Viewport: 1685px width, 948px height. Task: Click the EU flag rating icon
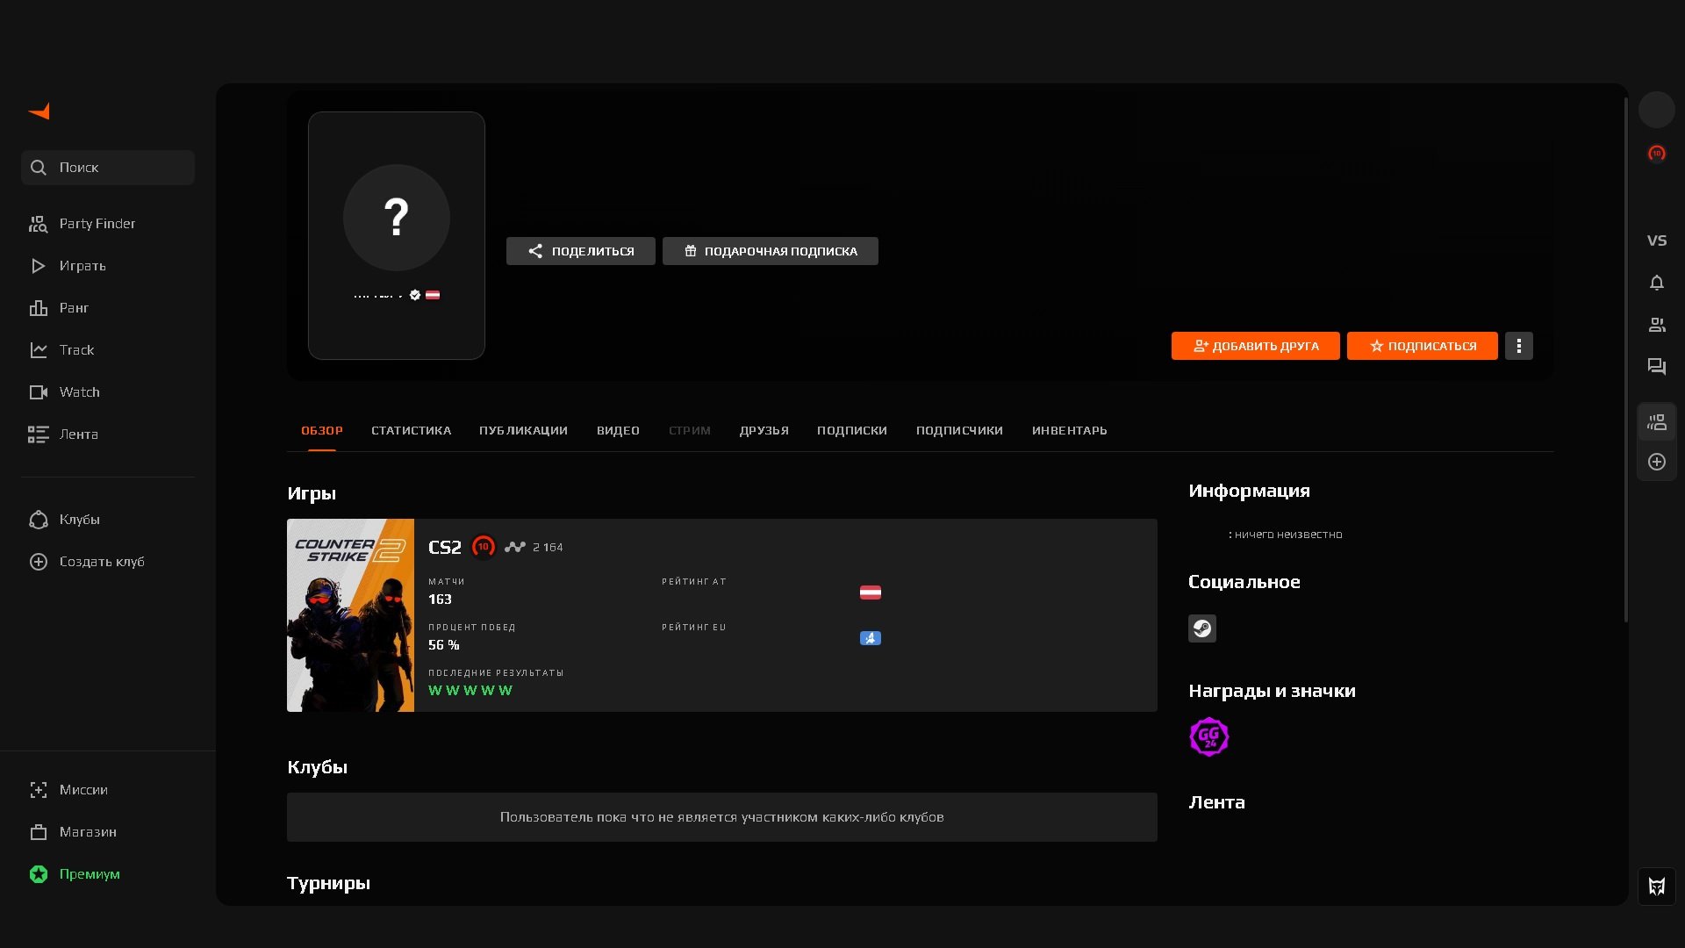(x=871, y=638)
